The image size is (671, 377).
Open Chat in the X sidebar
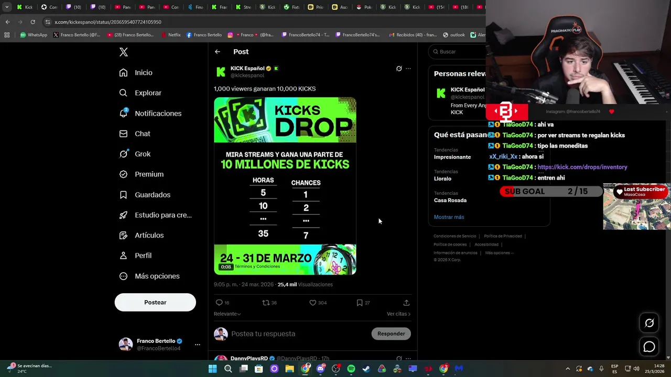(x=135, y=134)
